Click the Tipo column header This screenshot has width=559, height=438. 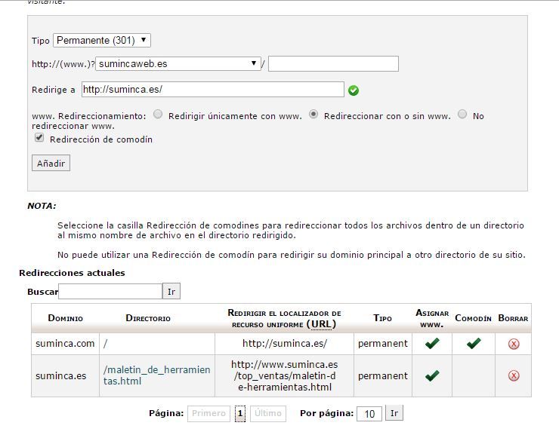382,318
